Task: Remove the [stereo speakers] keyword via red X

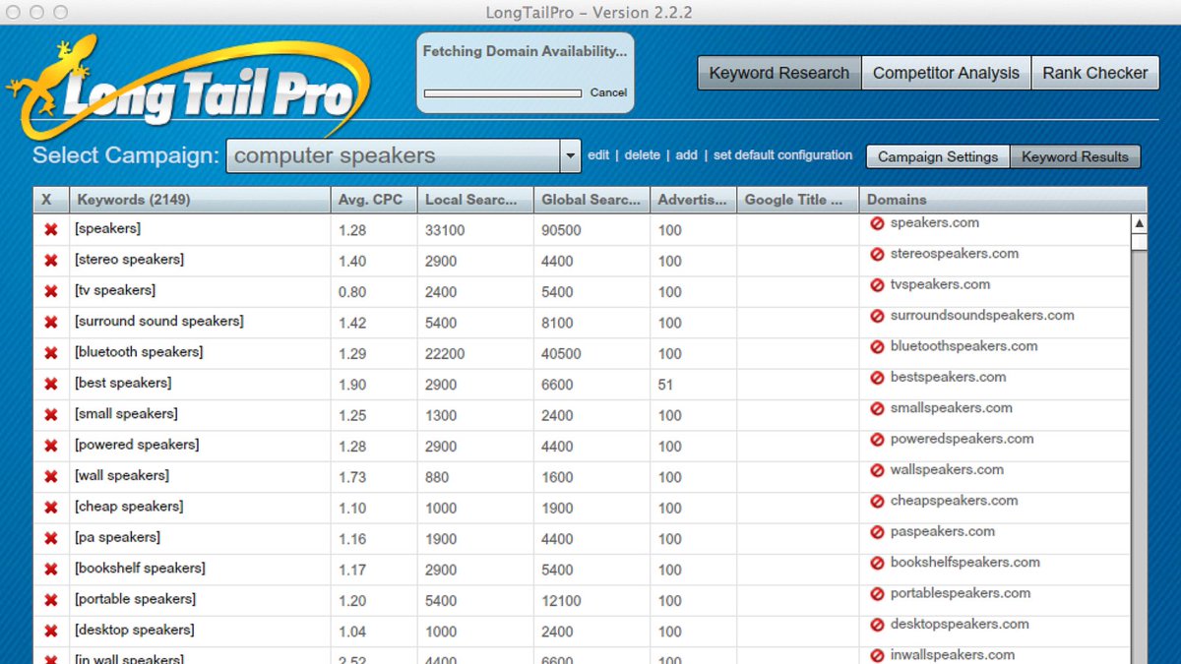Action: click(51, 261)
